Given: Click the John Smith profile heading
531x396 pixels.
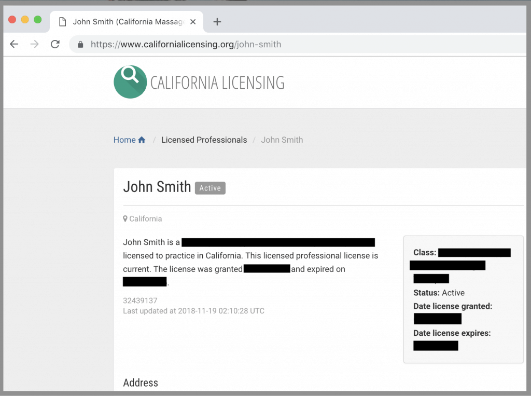Looking at the screenshot, I should [157, 187].
